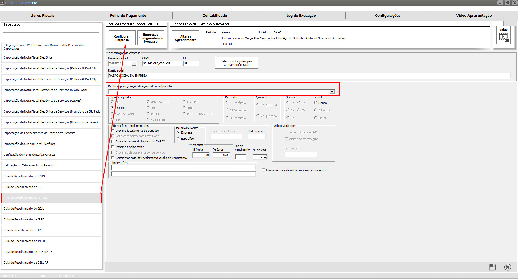Choose Empresa for Fone para DARF
Viewport: 518px width, 279px height.
(178, 132)
